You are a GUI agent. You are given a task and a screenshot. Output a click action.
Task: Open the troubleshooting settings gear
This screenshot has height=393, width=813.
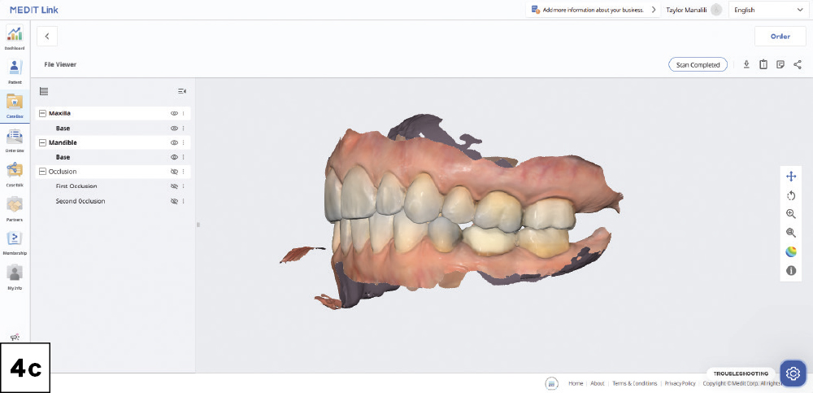(793, 373)
